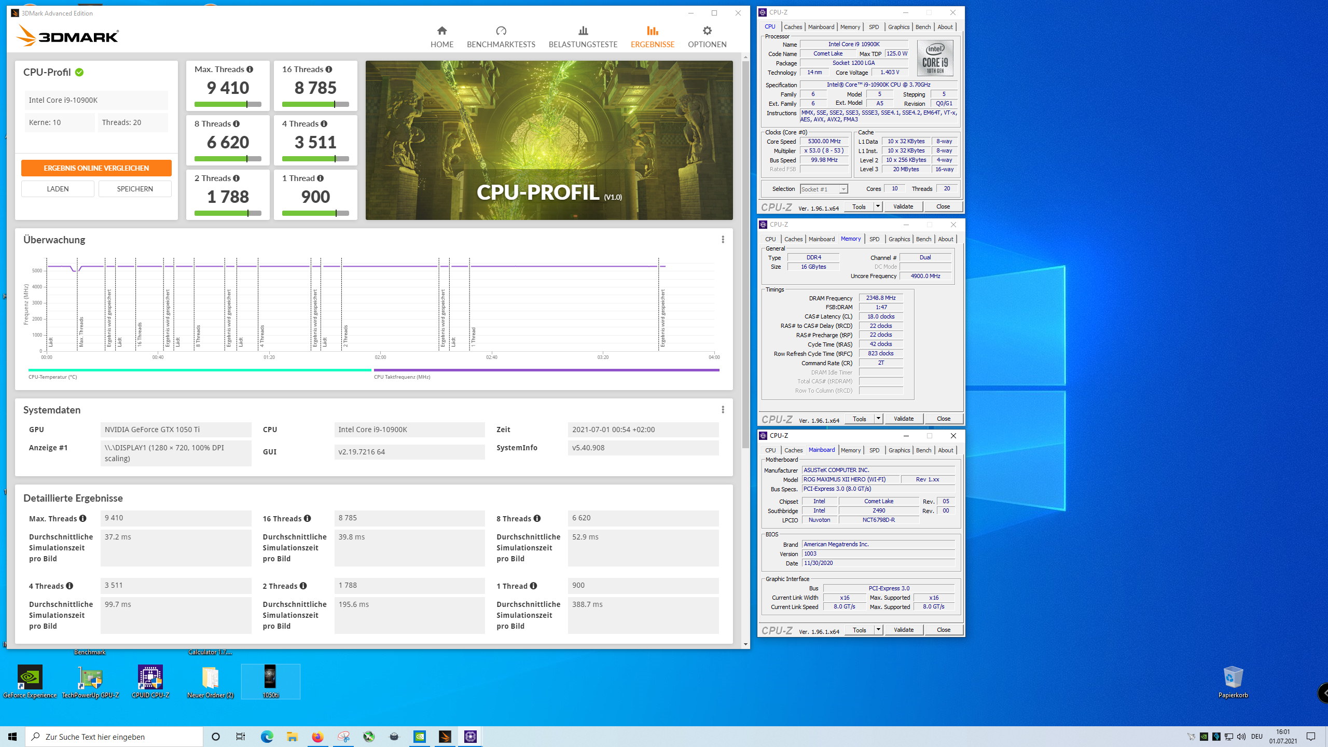This screenshot has width=1328, height=747.
Task: Open Bench tab in top CPU-Z window
Action: pyautogui.click(x=923, y=27)
